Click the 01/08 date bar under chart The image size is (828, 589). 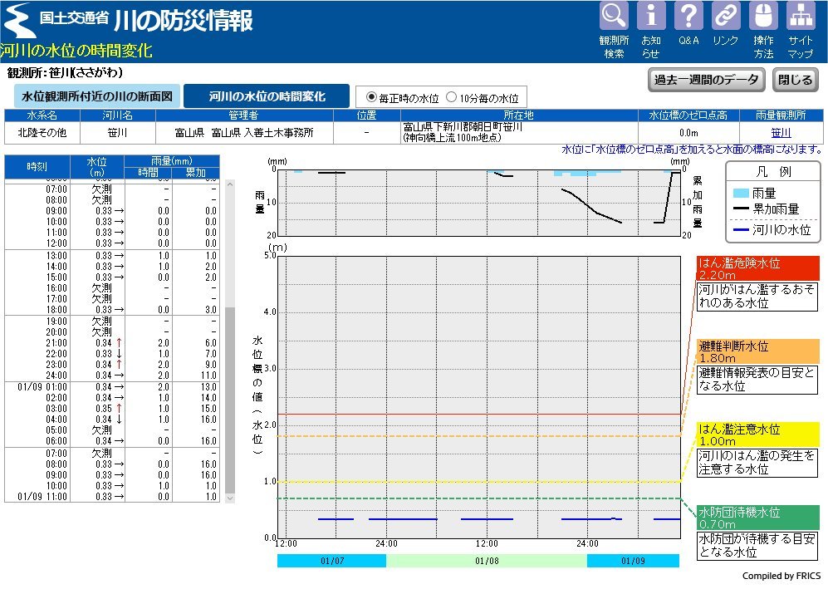tap(486, 561)
